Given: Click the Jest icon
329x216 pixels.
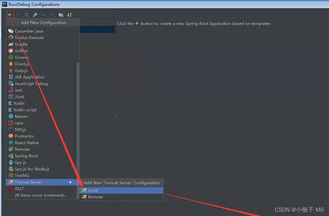Looking at the screenshot, I should 11,90.
